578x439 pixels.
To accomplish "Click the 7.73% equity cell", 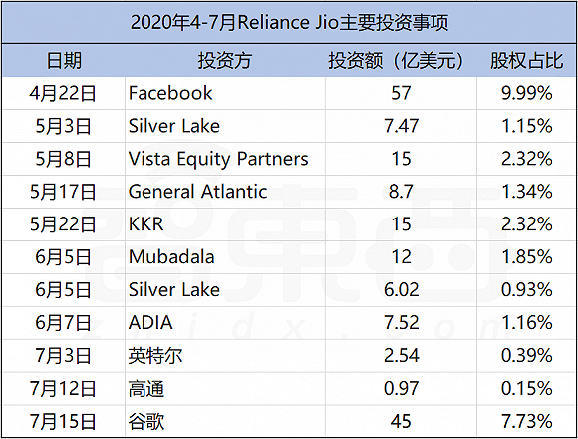I will (526, 421).
